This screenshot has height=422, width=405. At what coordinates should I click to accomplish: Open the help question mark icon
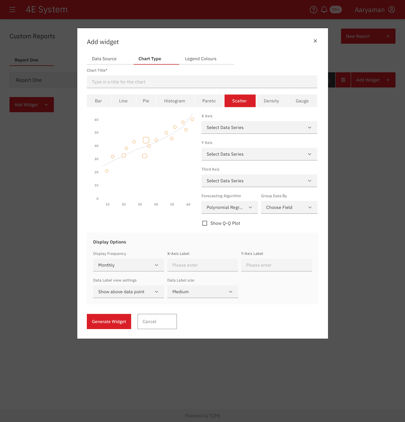tap(313, 10)
